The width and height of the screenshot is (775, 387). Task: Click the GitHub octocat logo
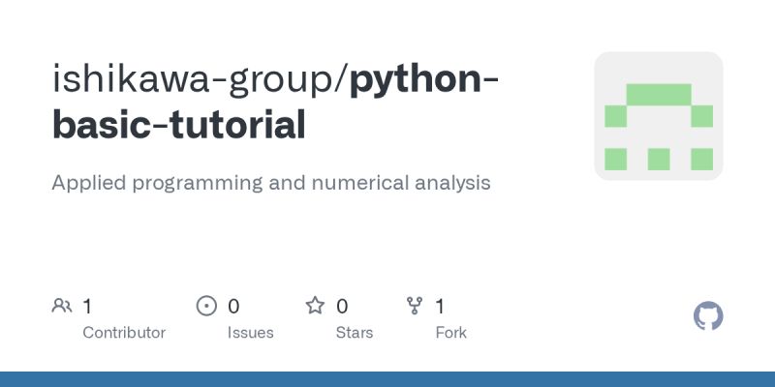tap(709, 316)
